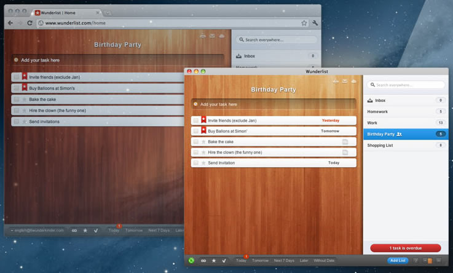Show completed tasks checkmark in the app bottom bar
Image resolution: width=453 pixels, height=273 pixels.
tap(224, 261)
